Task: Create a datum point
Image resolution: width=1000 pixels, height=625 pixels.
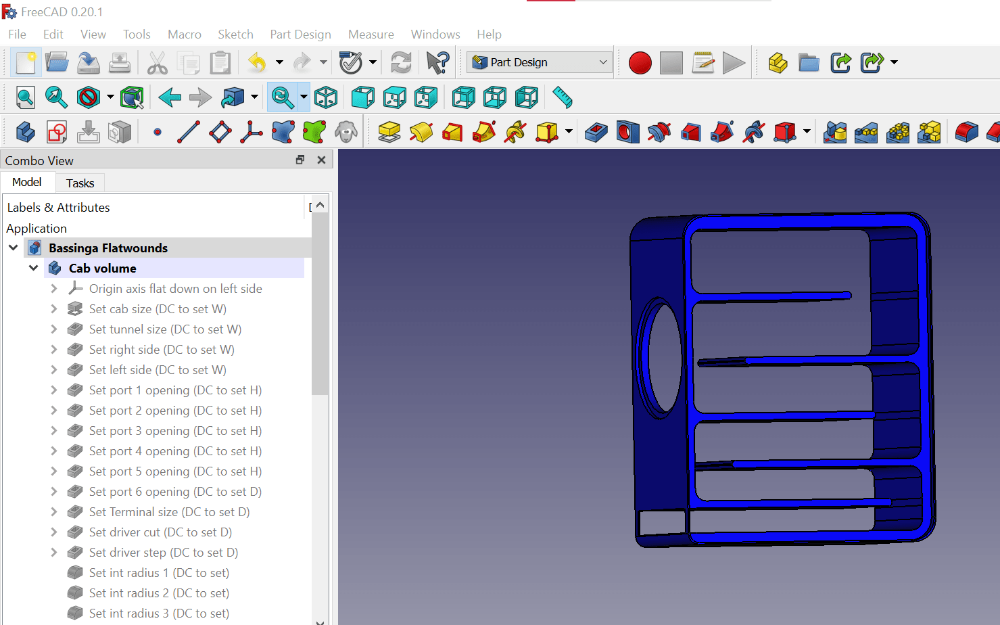Action: [157, 132]
